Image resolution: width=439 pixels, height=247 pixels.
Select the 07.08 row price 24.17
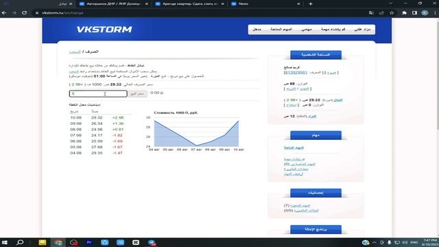[x=97, y=135]
